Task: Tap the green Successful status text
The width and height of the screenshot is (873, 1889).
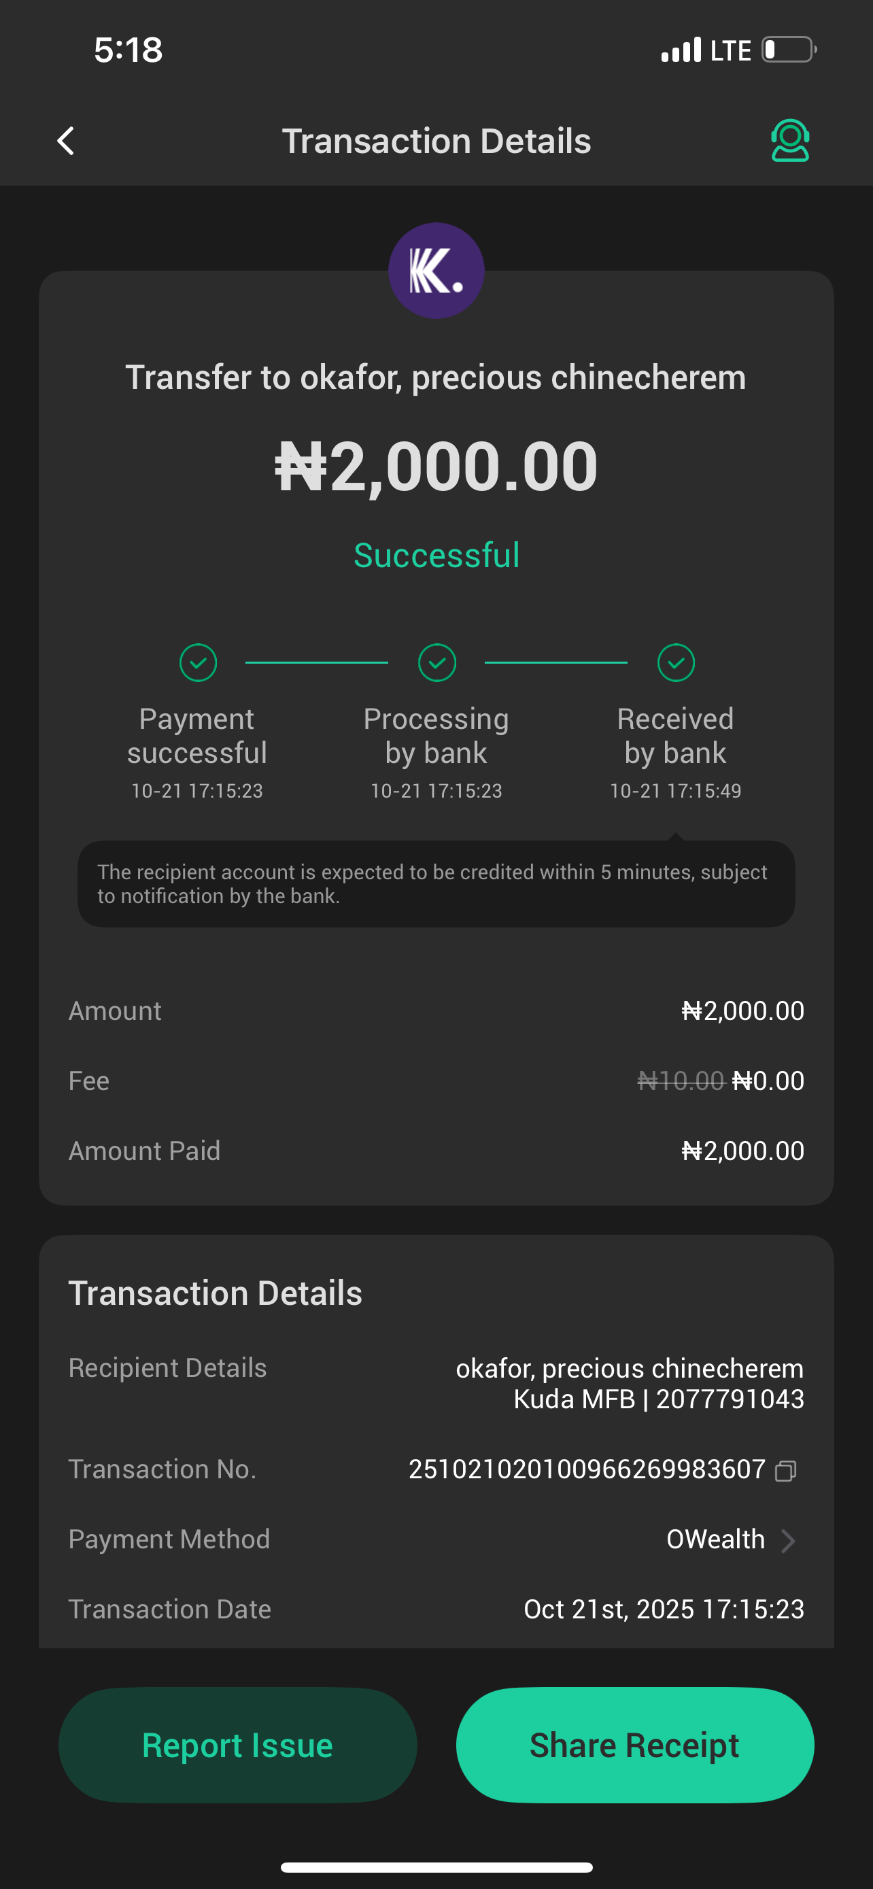Action: [437, 555]
